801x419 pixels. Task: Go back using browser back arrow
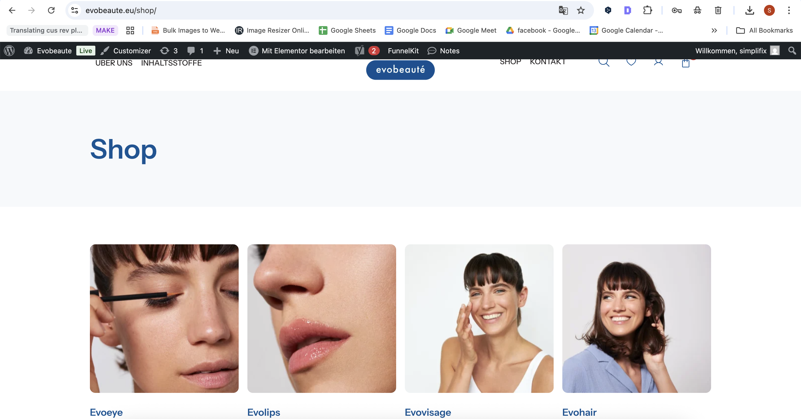[12, 10]
